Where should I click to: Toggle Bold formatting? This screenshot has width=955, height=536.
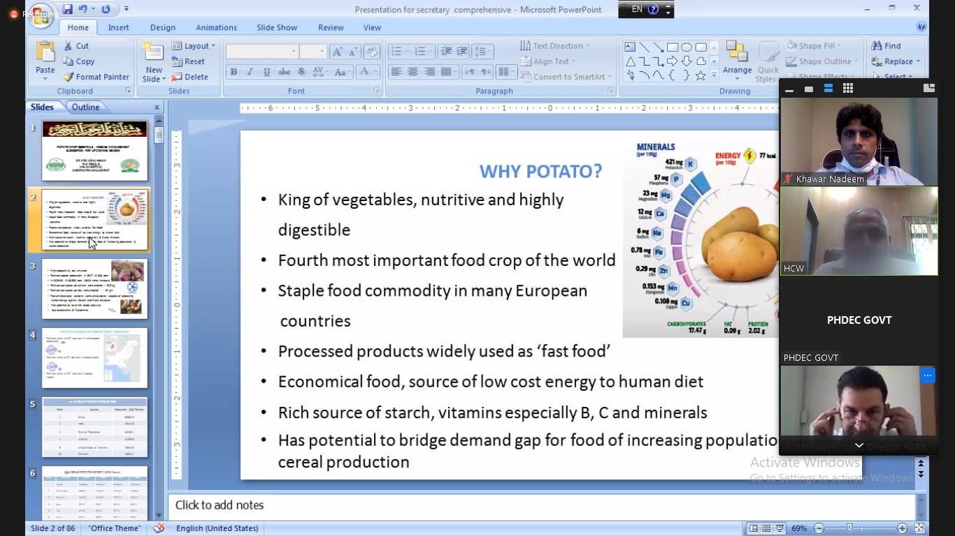pyautogui.click(x=234, y=72)
